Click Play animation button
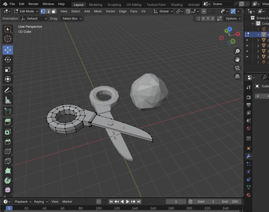The width and height of the screenshot is (269, 212). coord(127,202)
